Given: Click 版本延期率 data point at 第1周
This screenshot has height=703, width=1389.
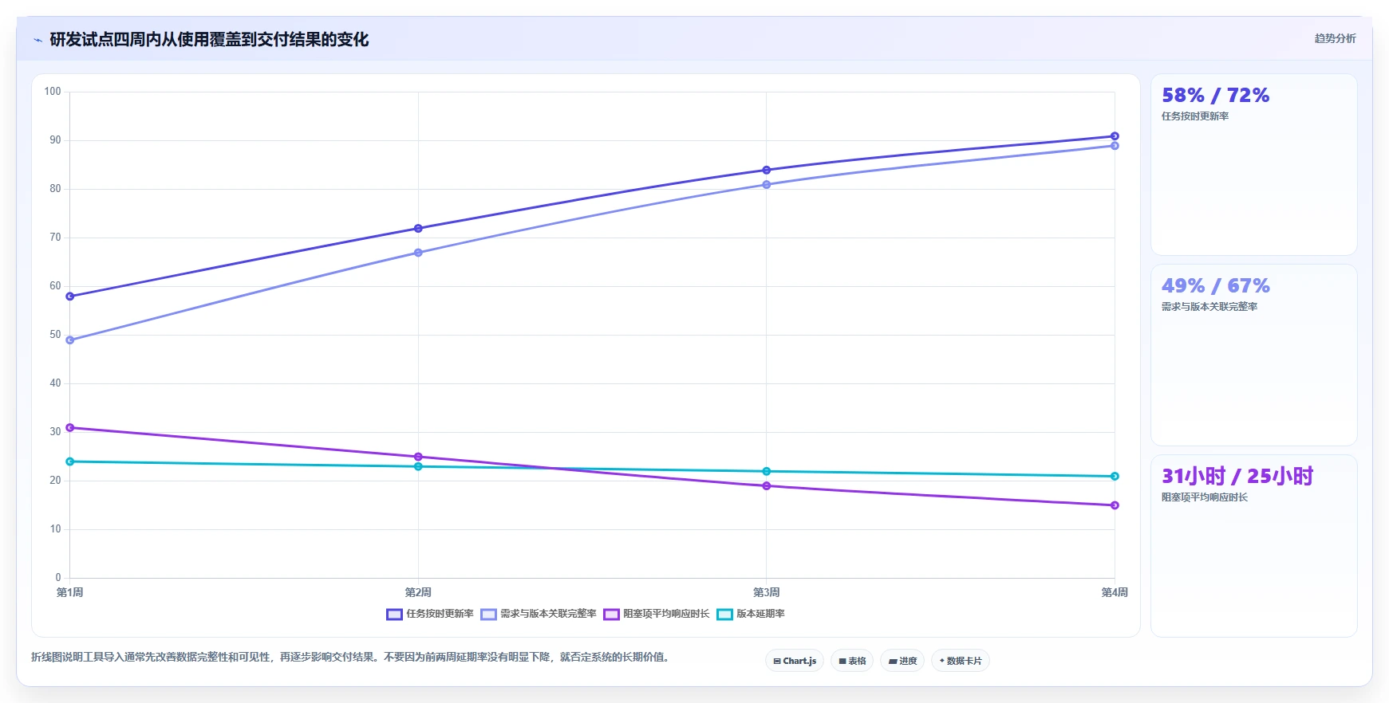Looking at the screenshot, I should (x=70, y=461).
